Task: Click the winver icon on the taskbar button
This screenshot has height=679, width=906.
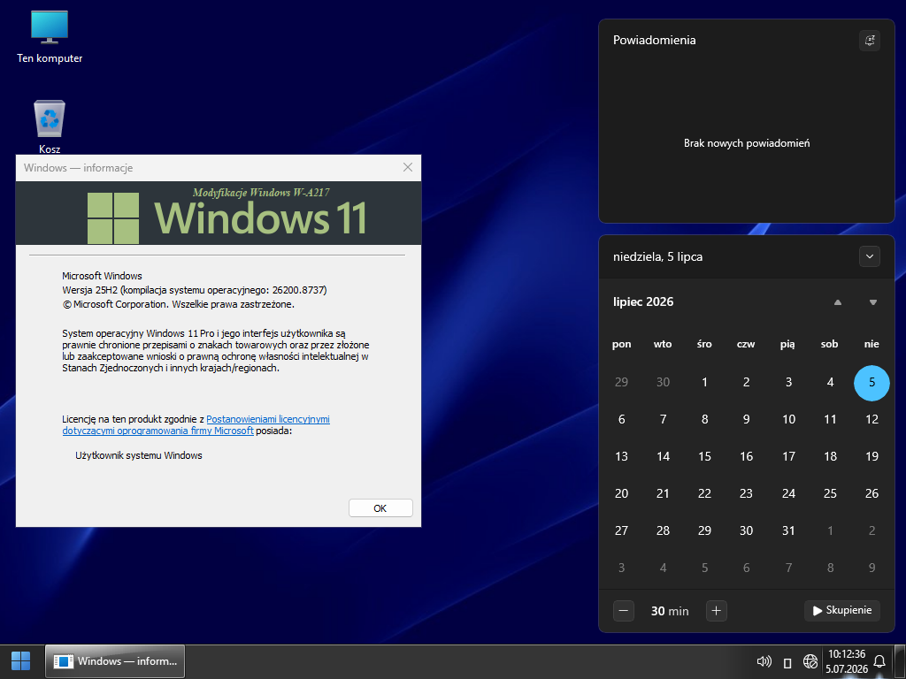Action: tap(64, 661)
